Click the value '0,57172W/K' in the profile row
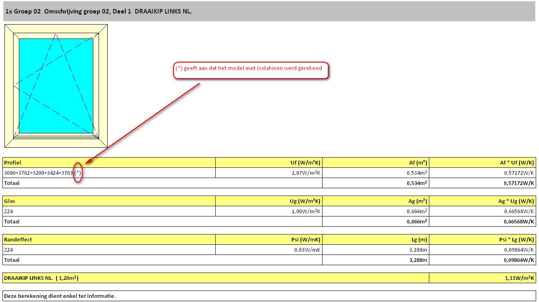The image size is (539, 302). [x=519, y=173]
